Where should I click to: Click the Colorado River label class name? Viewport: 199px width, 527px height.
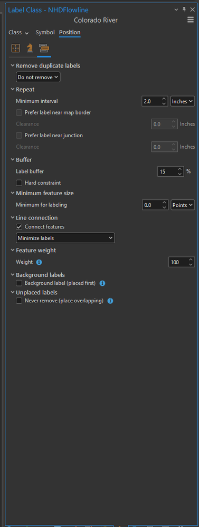tap(96, 21)
